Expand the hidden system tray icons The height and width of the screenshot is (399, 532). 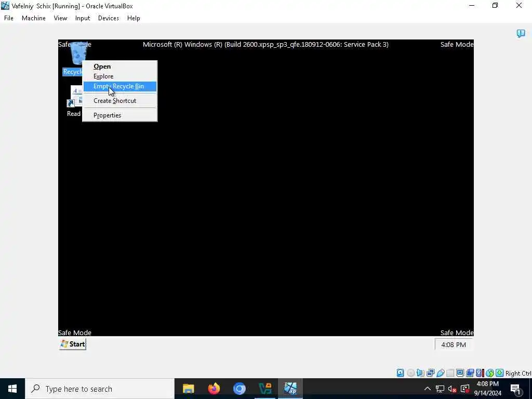428,389
